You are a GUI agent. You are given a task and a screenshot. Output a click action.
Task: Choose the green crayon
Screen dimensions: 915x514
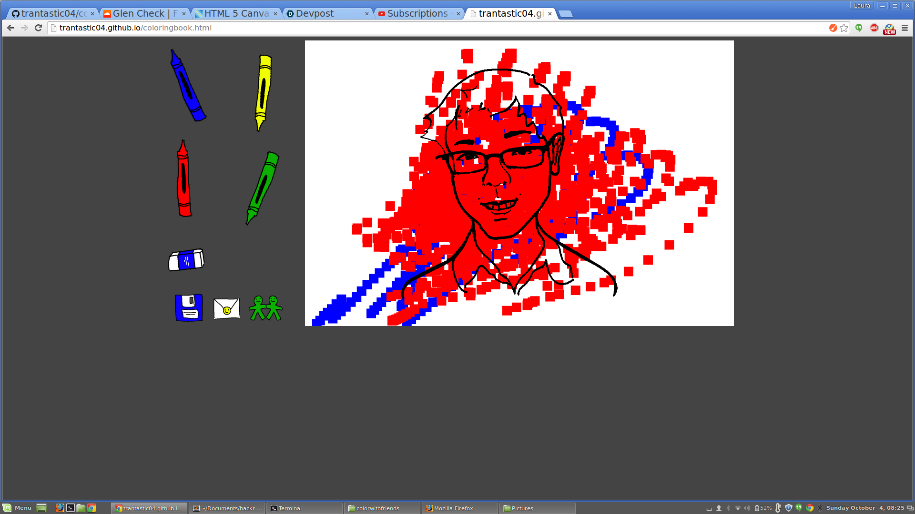point(263,187)
